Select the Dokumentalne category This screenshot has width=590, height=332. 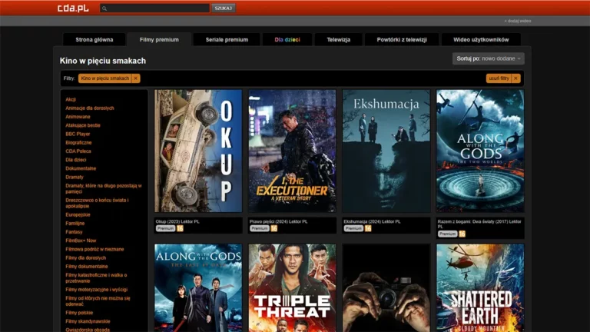[x=81, y=168]
